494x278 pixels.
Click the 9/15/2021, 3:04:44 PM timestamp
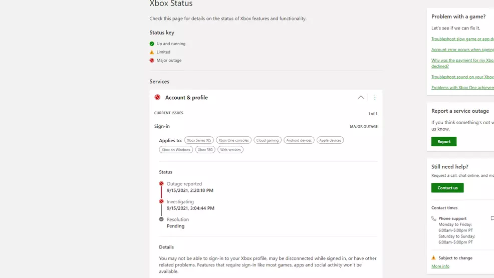click(x=190, y=208)
